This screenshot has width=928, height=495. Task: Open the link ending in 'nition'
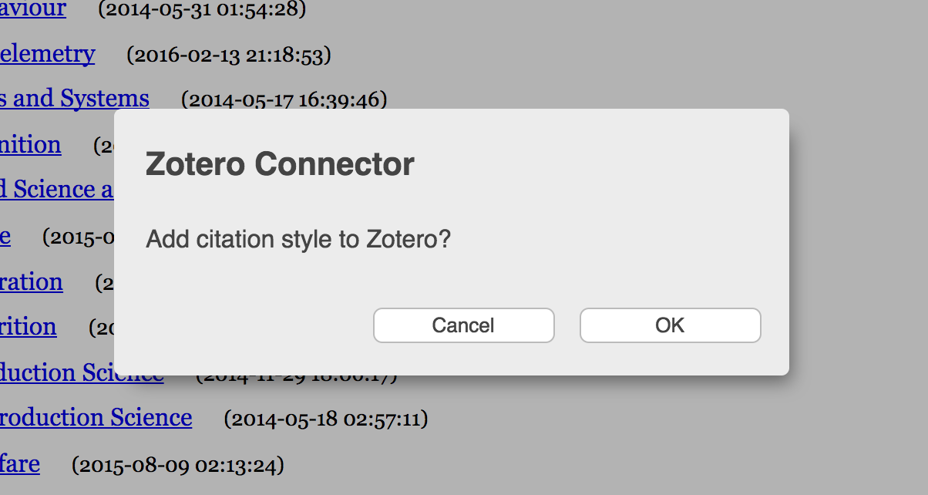click(29, 145)
